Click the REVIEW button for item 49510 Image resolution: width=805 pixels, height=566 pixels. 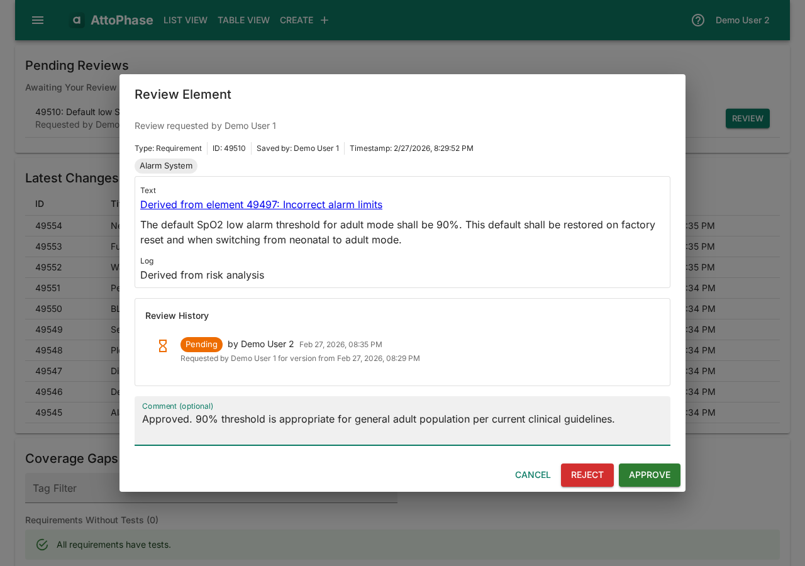(x=747, y=118)
